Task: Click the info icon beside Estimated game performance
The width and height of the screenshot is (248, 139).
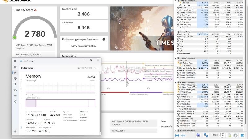Action: click(104, 40)
